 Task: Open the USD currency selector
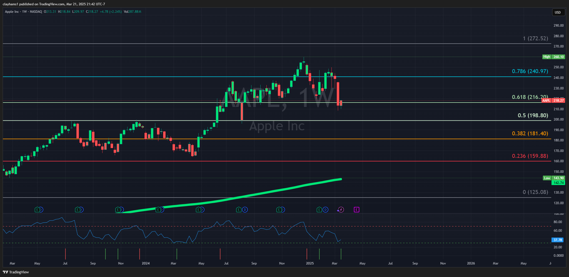(x=558, y=12)
